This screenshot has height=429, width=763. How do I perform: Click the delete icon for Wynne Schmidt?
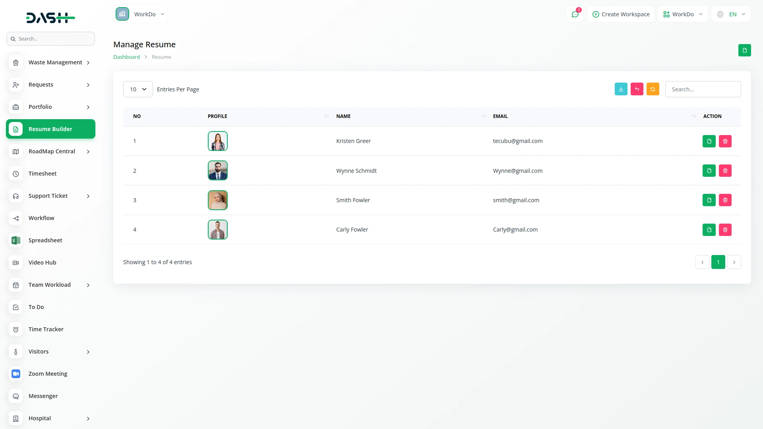click(725, 170)
